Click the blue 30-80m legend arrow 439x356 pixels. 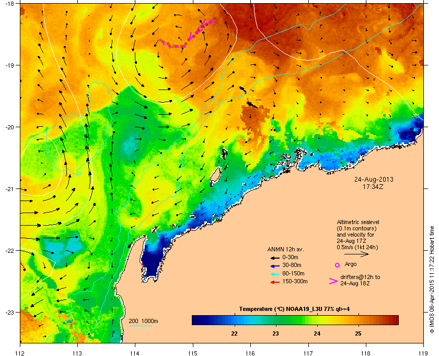[x=275, y=265]
